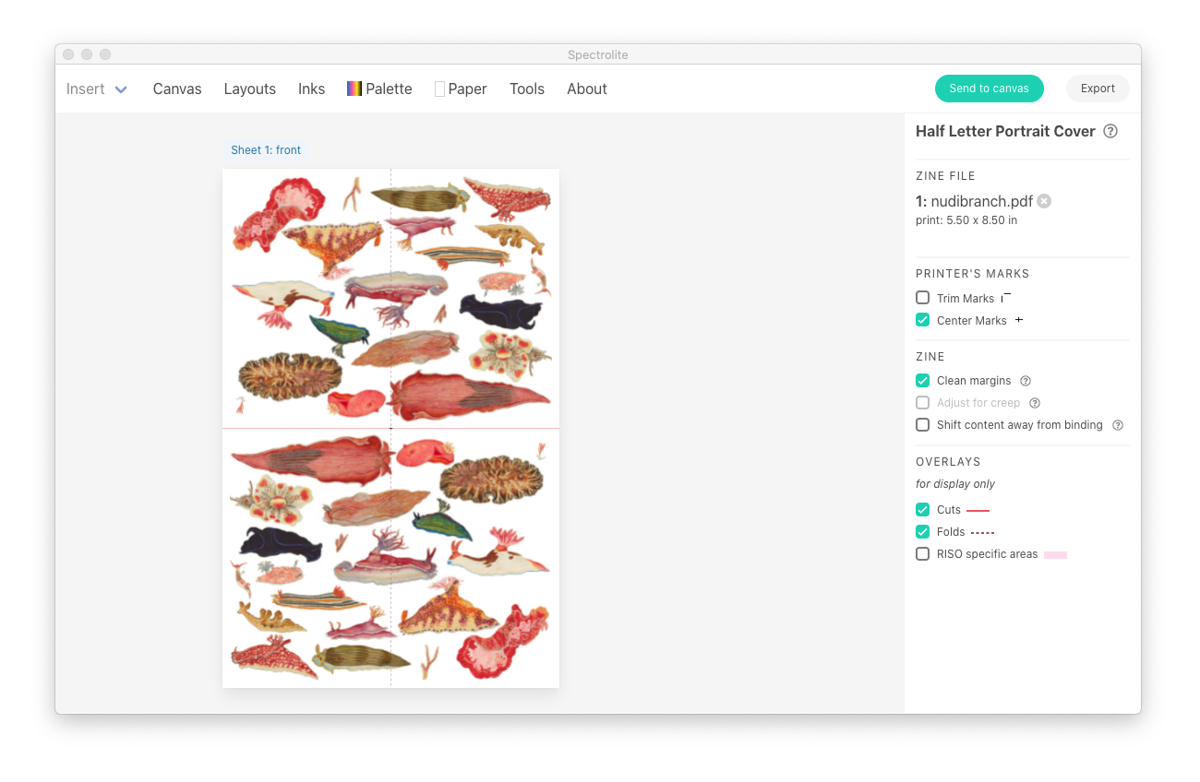Toggle the Folds overlay checkbox
Screen dimensions: 1200x782
click(x=922, y=532)
